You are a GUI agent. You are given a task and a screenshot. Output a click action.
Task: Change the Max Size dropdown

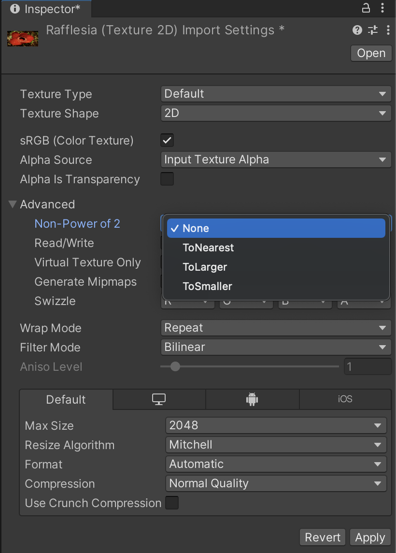[276, 425]
